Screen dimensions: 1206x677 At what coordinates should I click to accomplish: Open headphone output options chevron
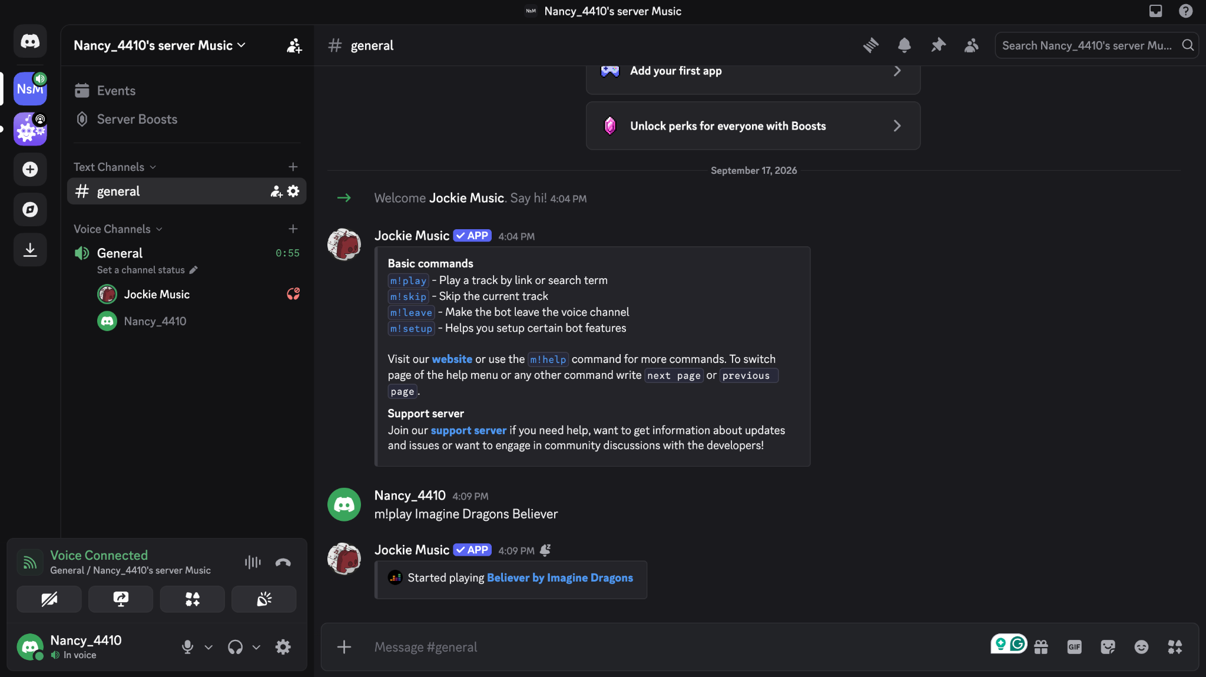point(256,647)
